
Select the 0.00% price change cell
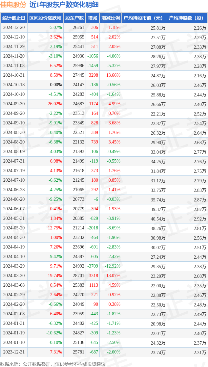click(x=56, y=85)
